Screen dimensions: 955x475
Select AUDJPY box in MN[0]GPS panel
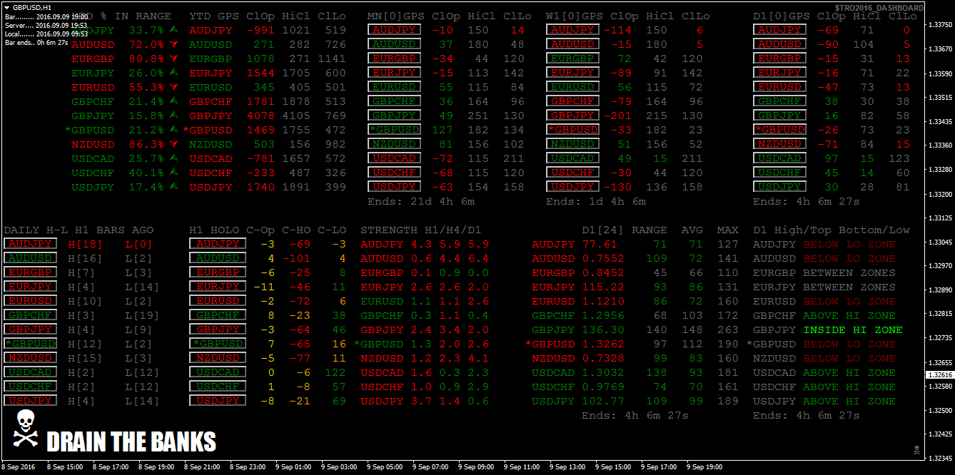(394, 30)
